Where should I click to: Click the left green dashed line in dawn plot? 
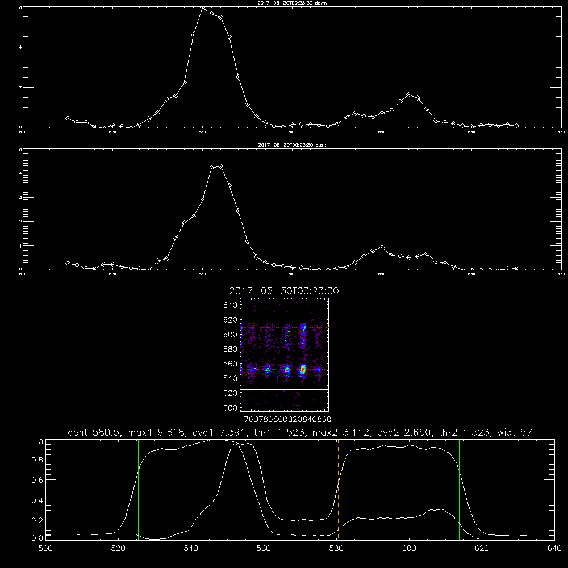pyautogui.click(x=181, y=67)
